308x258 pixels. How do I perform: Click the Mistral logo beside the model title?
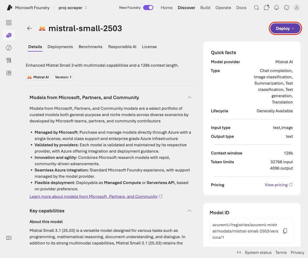[42, 29]
